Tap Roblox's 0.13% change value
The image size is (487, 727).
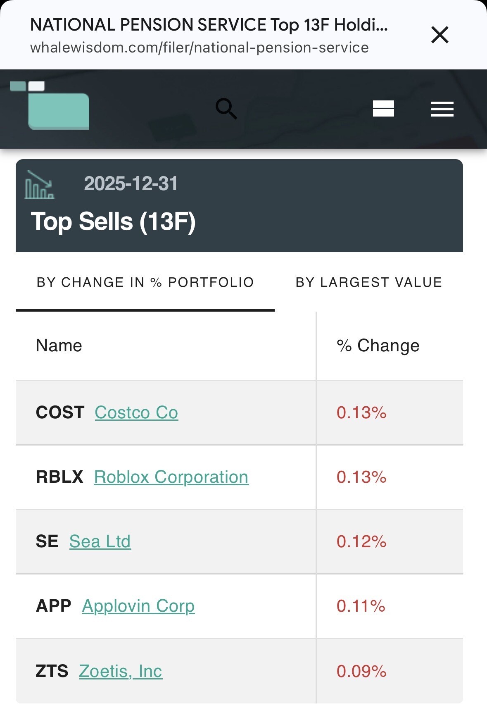[361, 477]
